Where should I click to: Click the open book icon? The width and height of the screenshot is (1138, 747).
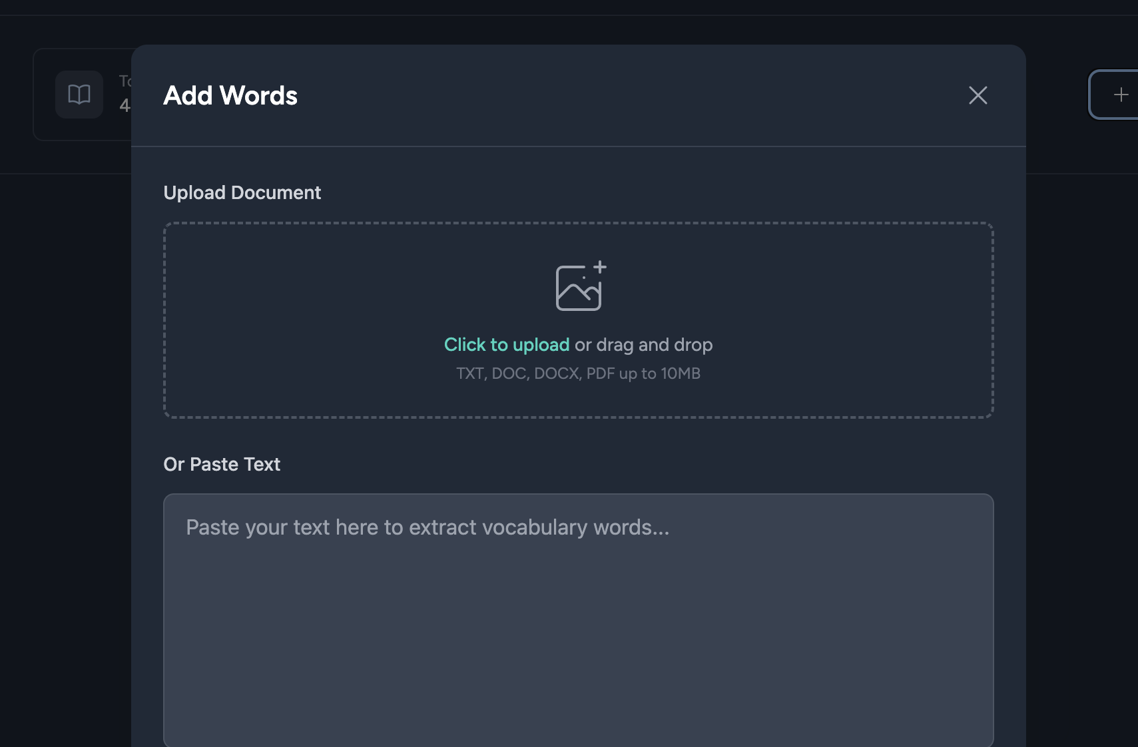point(79,95)
